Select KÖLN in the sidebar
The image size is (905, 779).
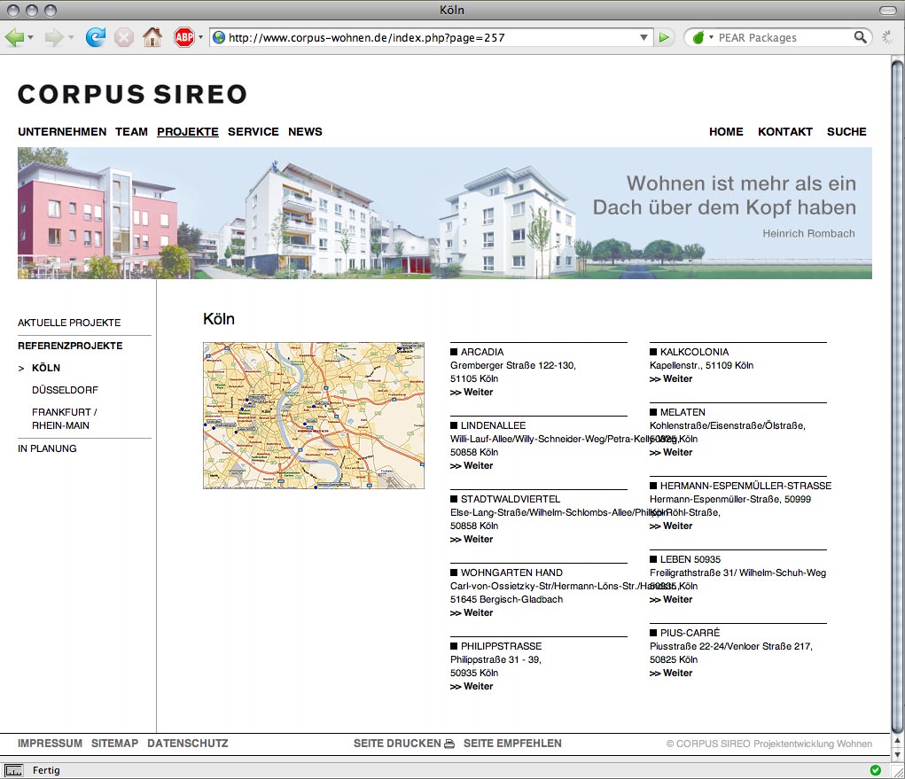46,368
